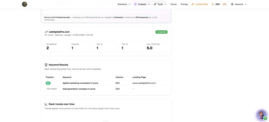Select keyword lead generation company in pune
The width and height of the screenshot is (269, 122).
(x=79, y=89)
